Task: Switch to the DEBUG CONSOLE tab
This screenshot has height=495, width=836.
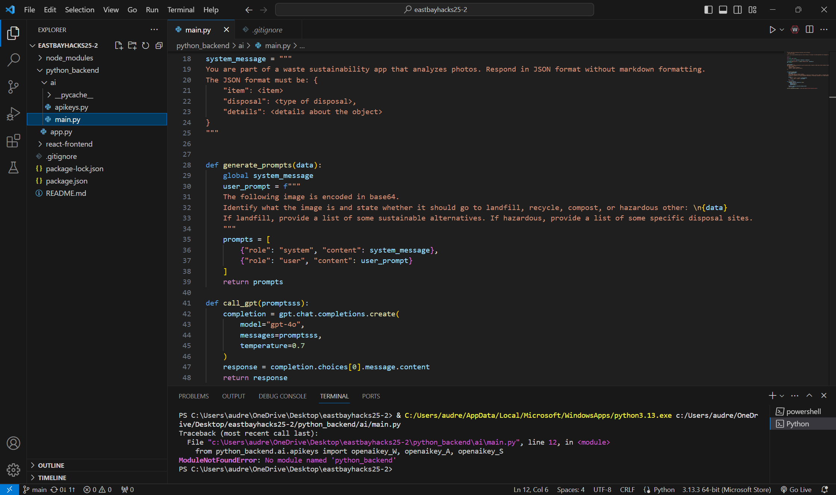Action: [x=283, y=396]
